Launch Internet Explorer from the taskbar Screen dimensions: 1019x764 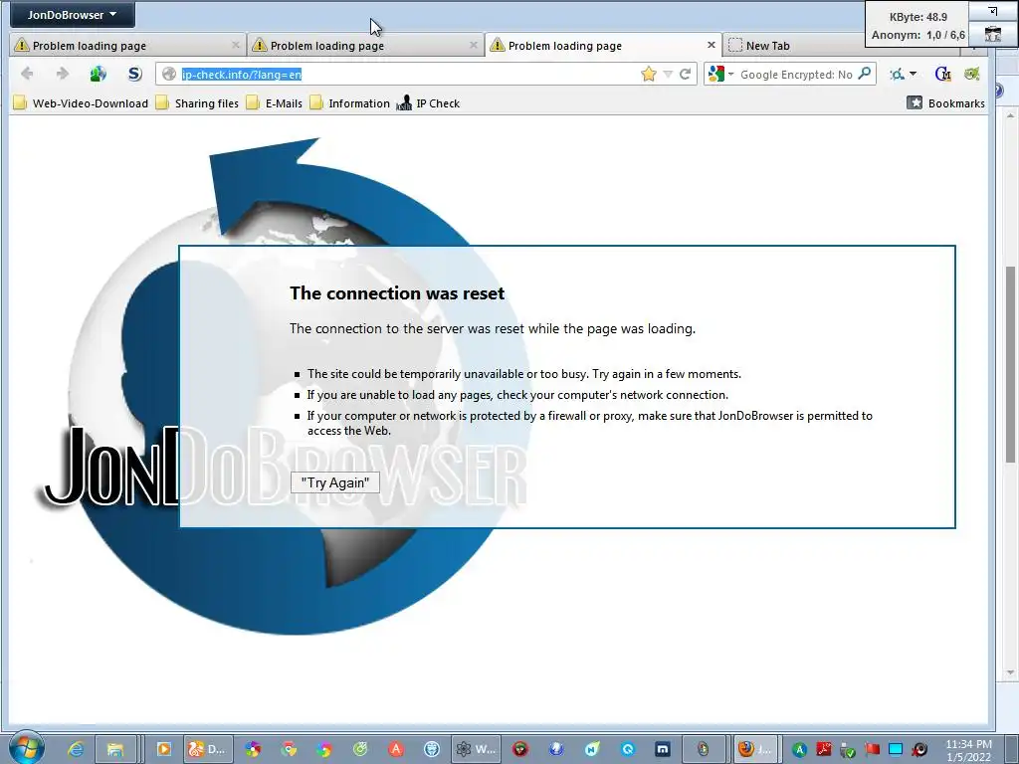point(76,749)
